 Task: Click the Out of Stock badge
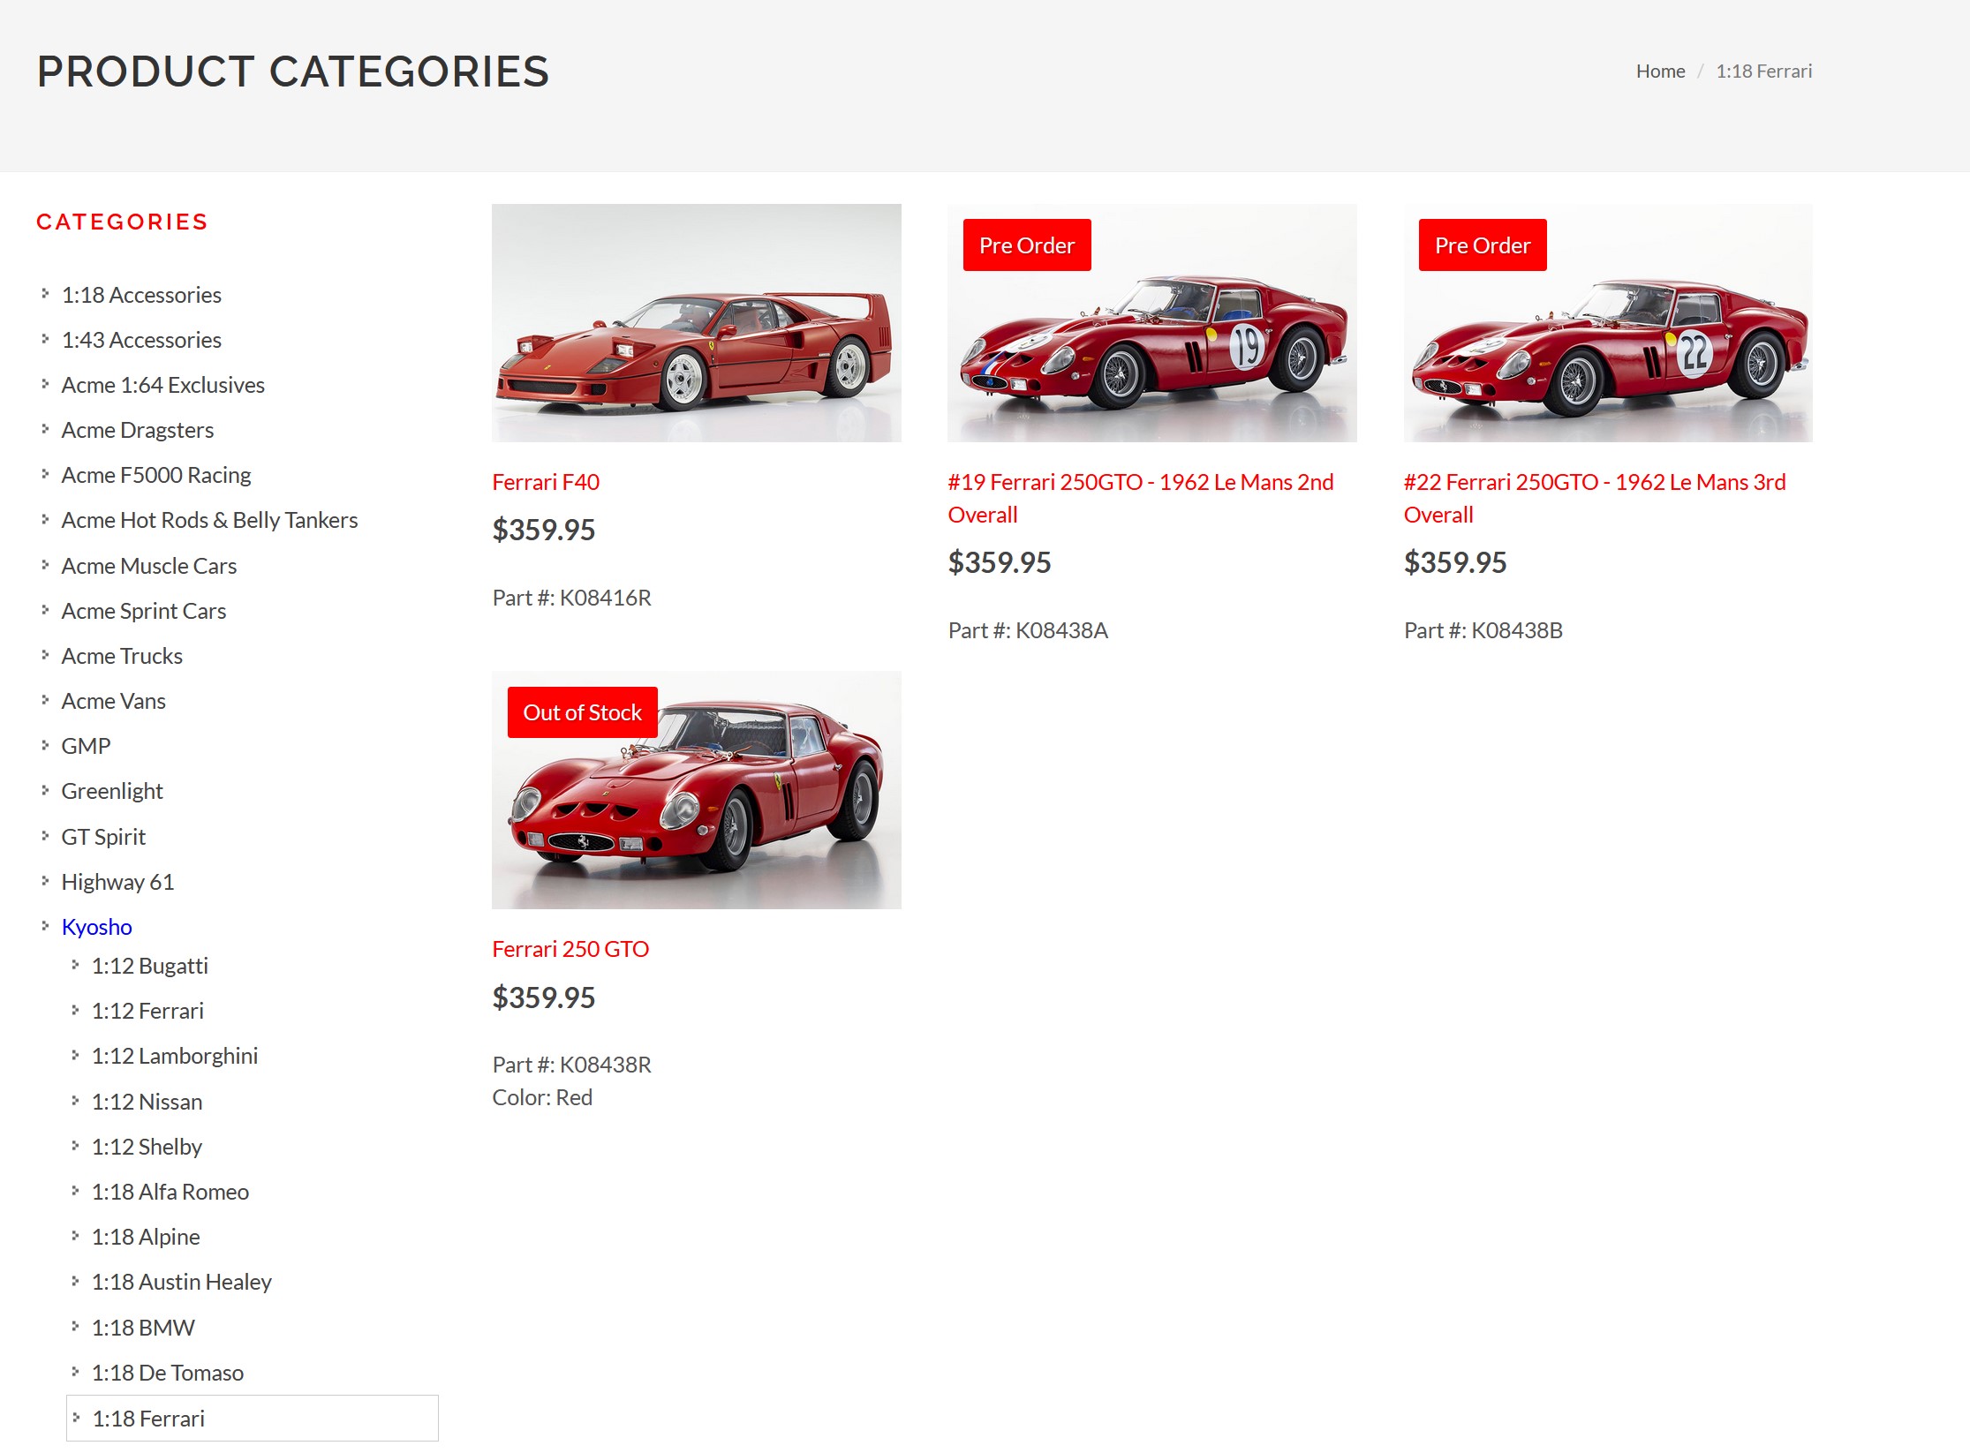click(x=582, y=712)
